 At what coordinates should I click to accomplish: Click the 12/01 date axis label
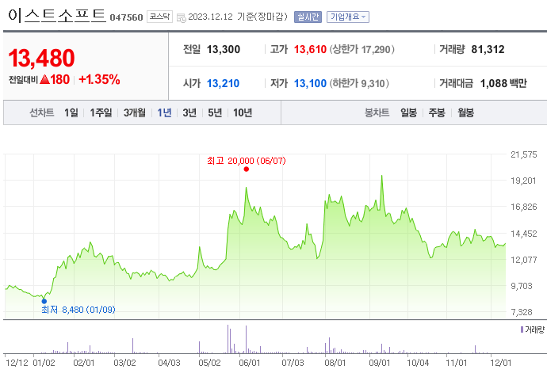click(500, 363)
